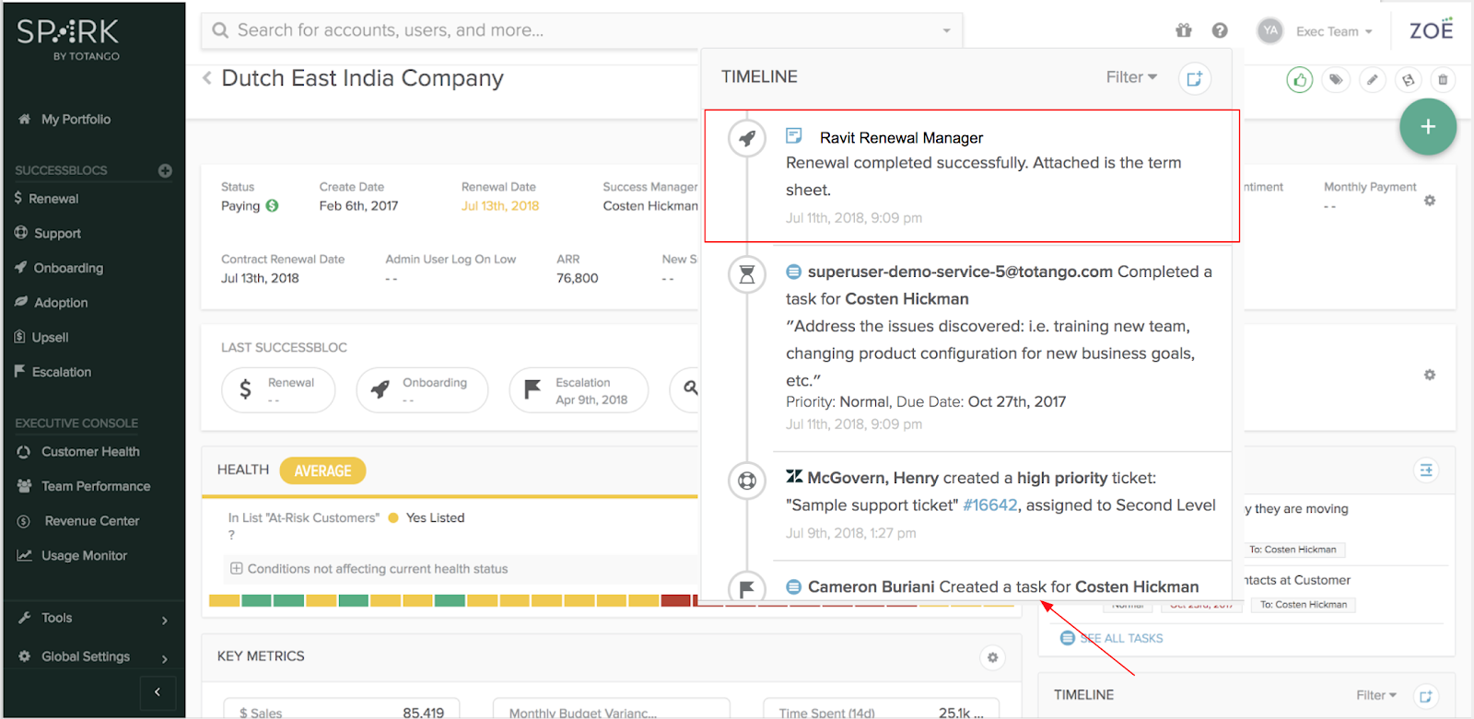Click the YA user avatar
This screenshot has width=1474, height=719.
(1270, 30)
